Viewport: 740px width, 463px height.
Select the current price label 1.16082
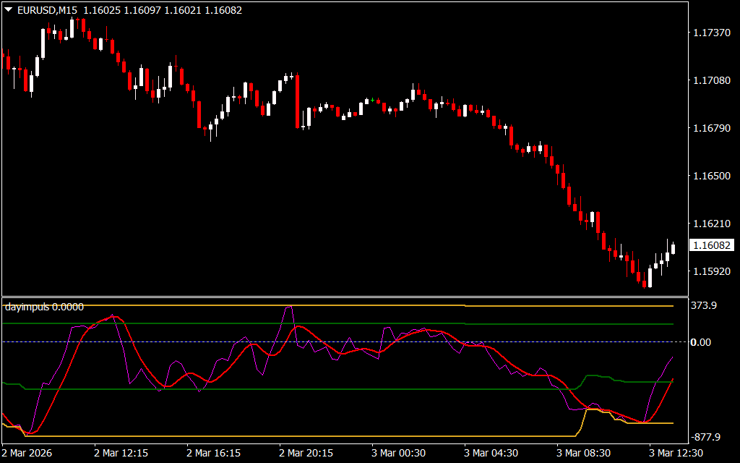[x=711, y=246]
